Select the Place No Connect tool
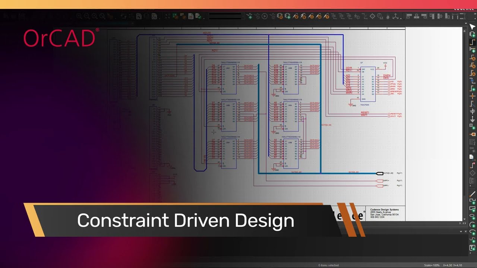 [x=473, y=165]
